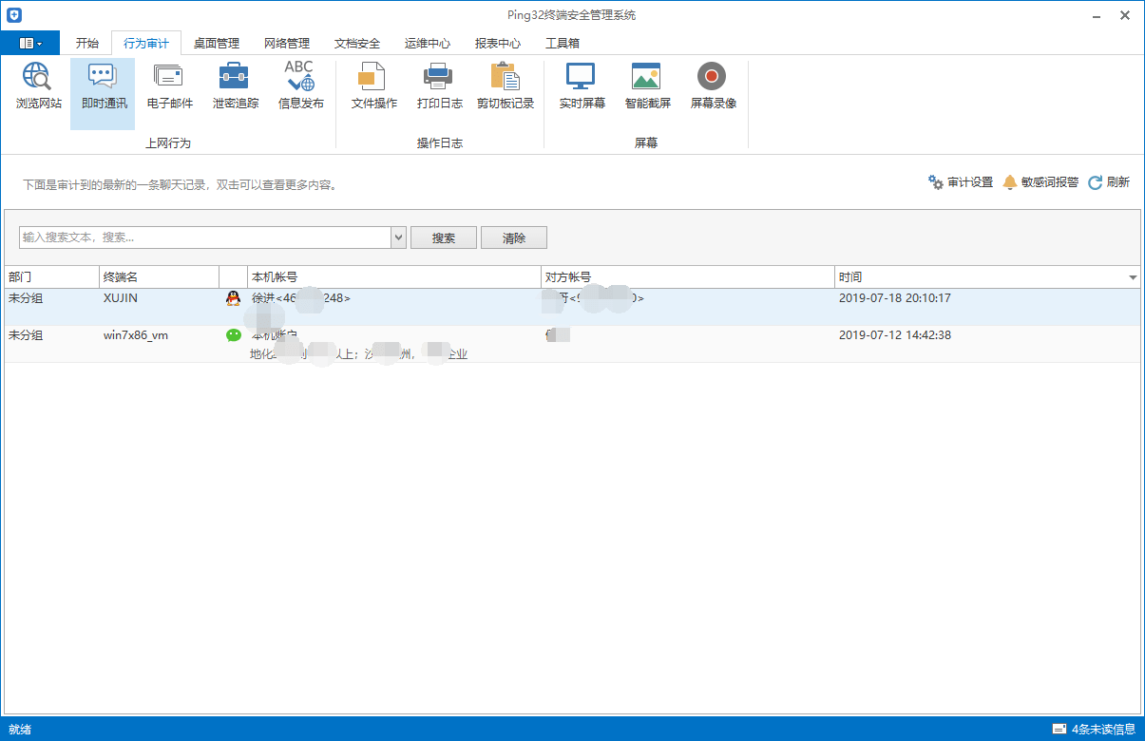The height and width of the screenshot is (741, 1145).
Task: Sort by the 对方帐号 column header
Action: pyautogui.click(x=688, y=277)
